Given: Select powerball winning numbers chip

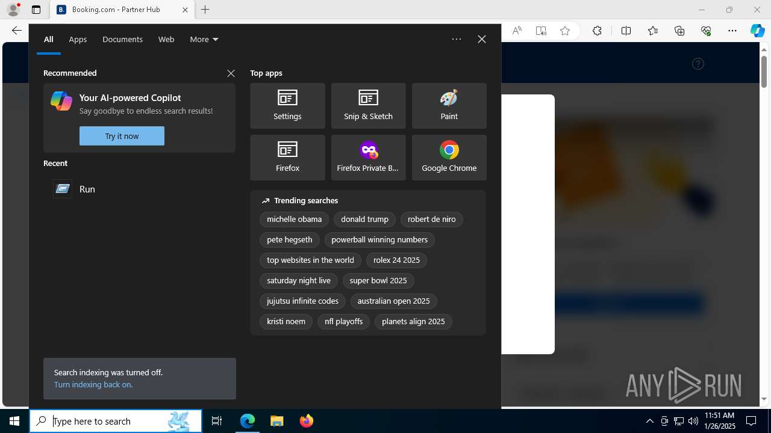Looking at the screenshot, I should point(379,240).
